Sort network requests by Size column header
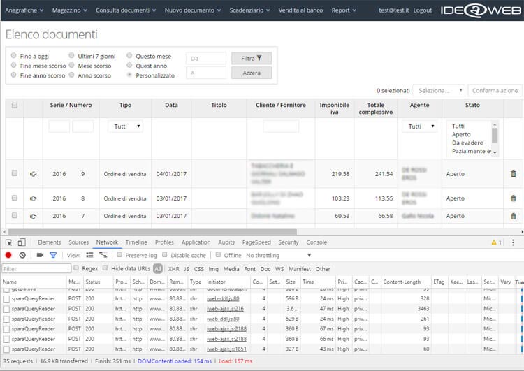 point(292,282)
